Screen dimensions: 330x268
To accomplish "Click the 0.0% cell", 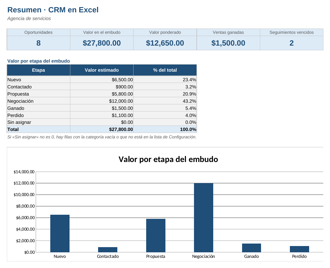I will click(165, 122).
